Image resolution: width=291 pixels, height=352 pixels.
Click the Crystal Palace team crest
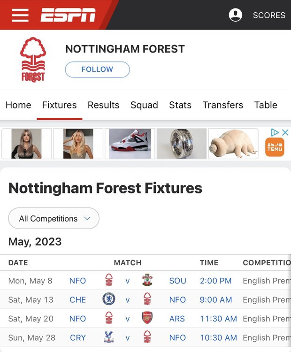click(108, 337)
